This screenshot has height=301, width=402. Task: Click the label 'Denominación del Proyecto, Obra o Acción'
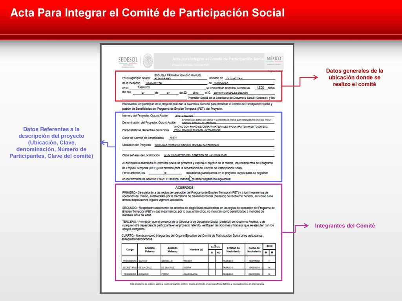[149, 122]
